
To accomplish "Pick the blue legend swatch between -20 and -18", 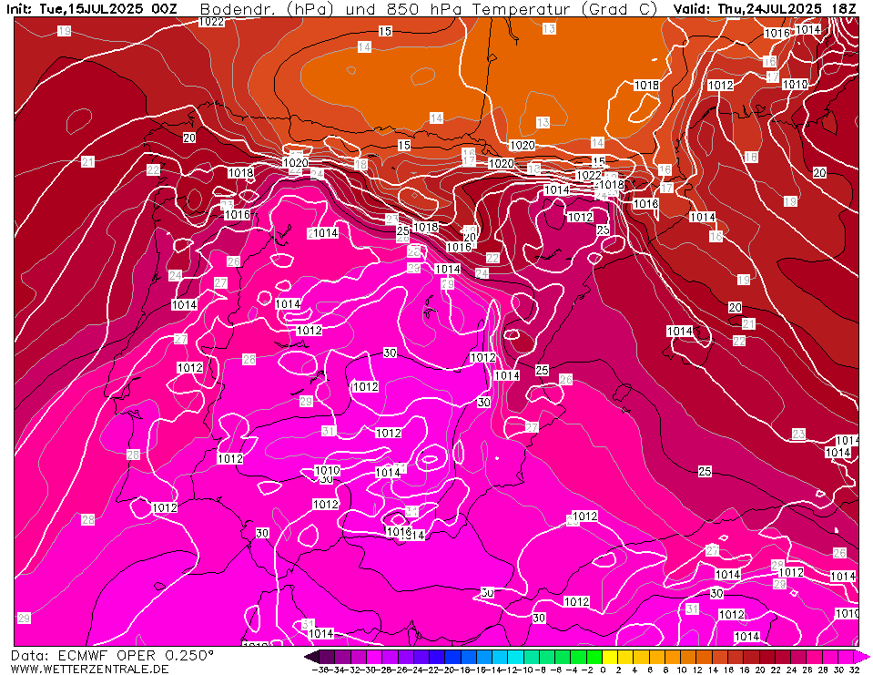I will (452, 657).
